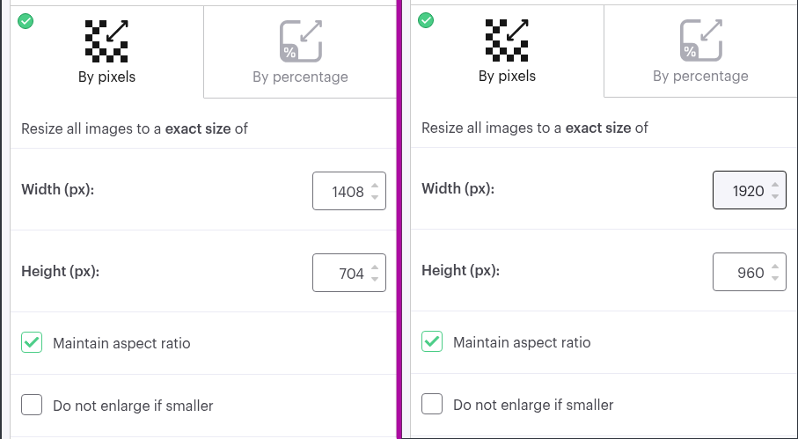Enable Do not enlarge if smaller, right panel
Screen dimensions: 798x439
[x=432, y=404]
